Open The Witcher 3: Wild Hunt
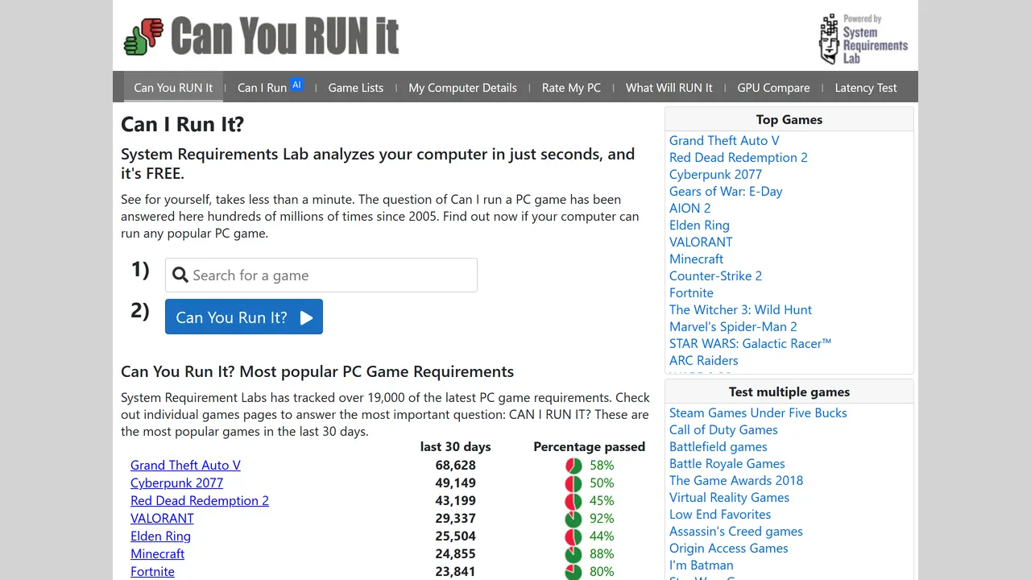 point(740,309)
